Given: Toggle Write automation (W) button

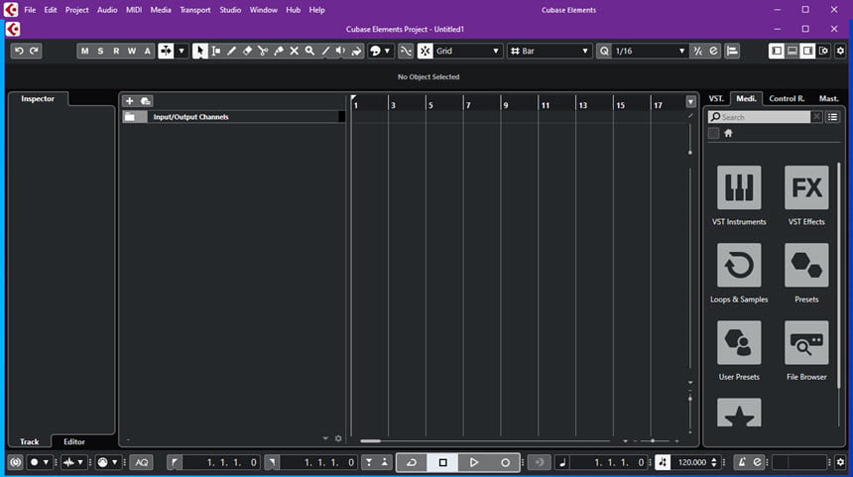Looking at the screenshot, I should click(132, 52).
